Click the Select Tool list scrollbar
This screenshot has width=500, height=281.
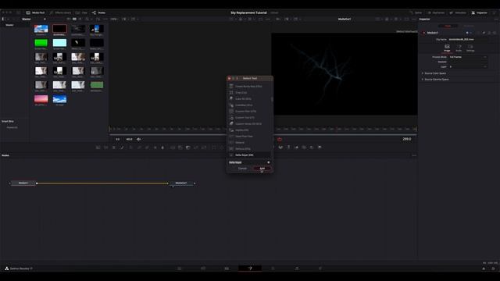pyautogui.click(x=272, y=99)
